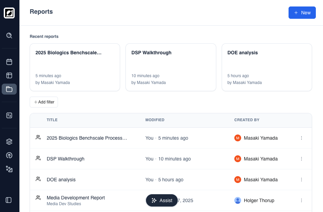The image size is (323, 212).
Task: Open the options menu for Media Development Report
Action: pos(301,200)
